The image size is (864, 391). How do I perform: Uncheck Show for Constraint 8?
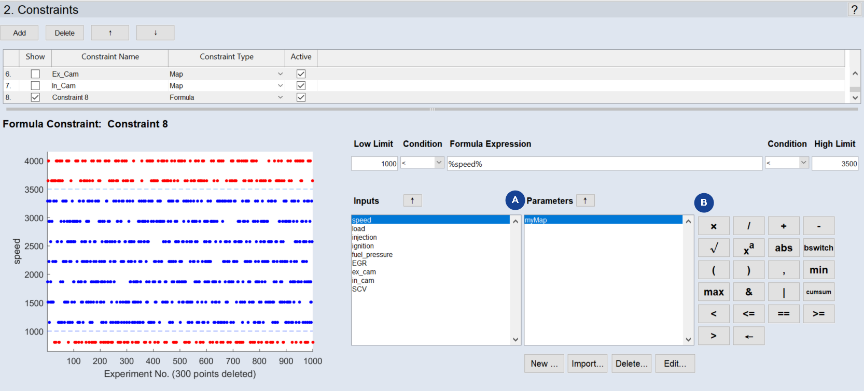pos(35,97)
